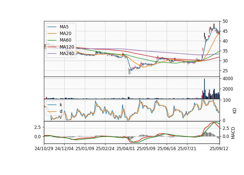Screen dimensions: 244x175
Task: Click the MA20 legend label
Action: 65,33
